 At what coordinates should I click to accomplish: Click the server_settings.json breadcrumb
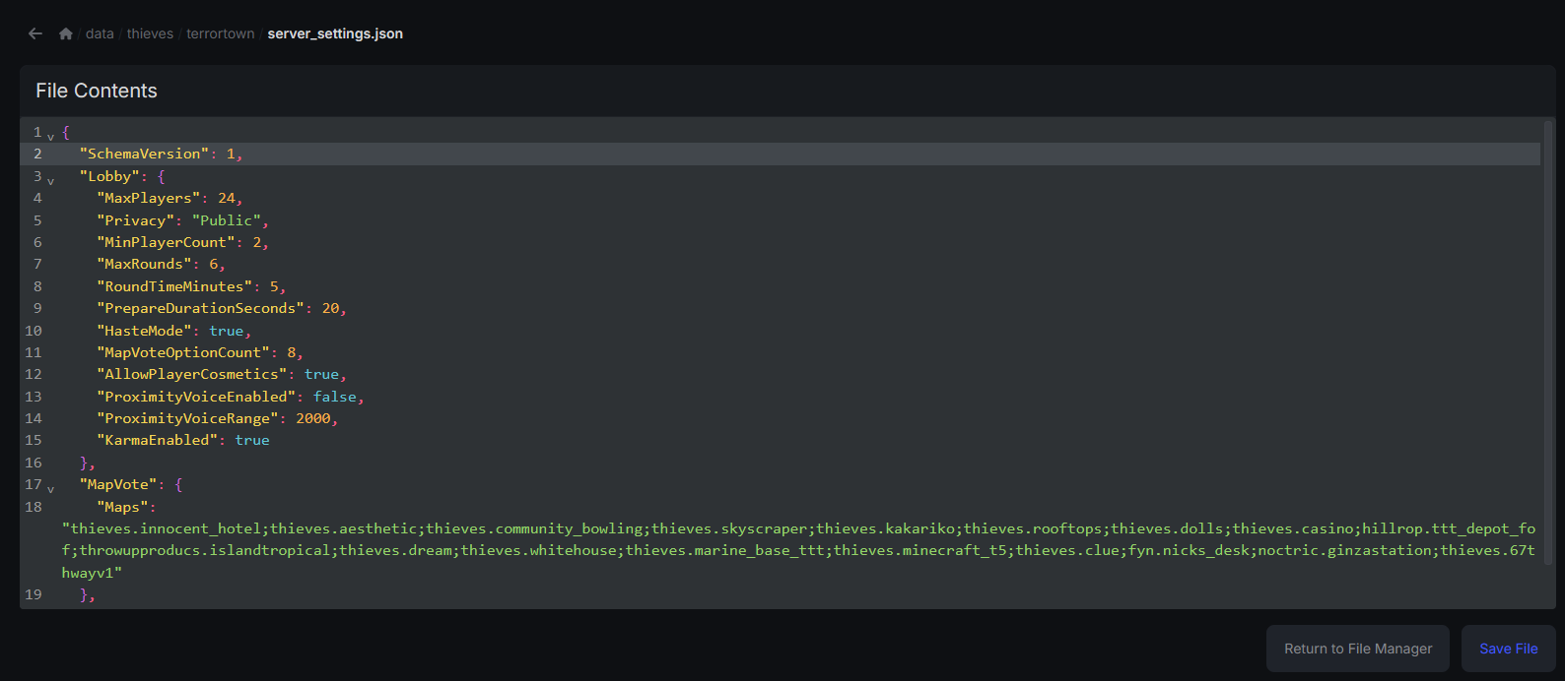click(x=335, y=33)
